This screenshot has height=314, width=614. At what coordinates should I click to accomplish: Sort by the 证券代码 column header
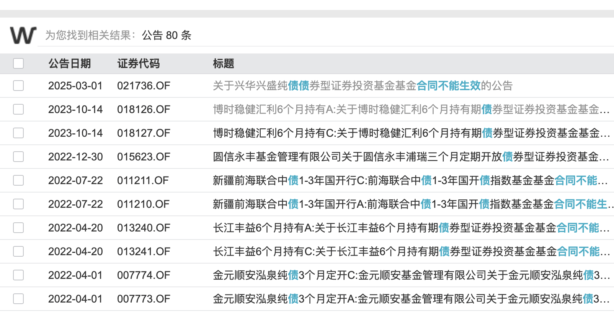139,63
